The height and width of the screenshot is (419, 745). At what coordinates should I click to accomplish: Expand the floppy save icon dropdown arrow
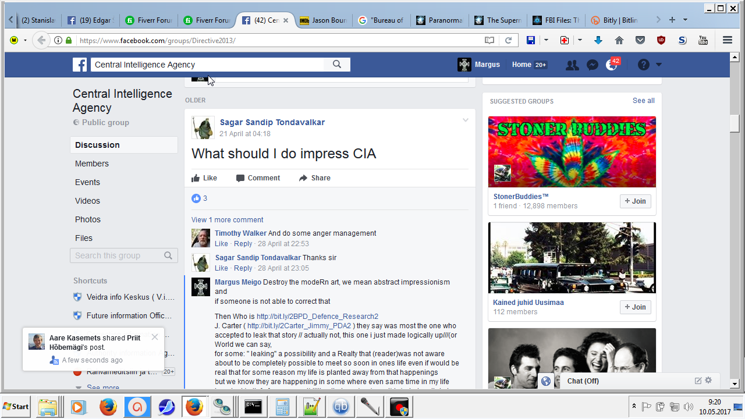coord(546,40)
